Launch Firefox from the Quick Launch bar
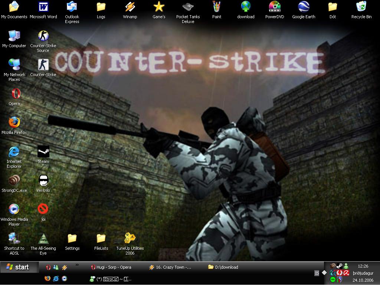This screenshot has width=380, height=285. pyautogui.click(x=47, y=278)
